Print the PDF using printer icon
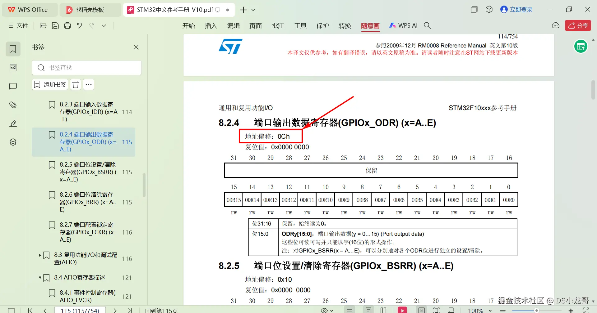The width and height of the screenshot is (597, 313). click(67, 25)
